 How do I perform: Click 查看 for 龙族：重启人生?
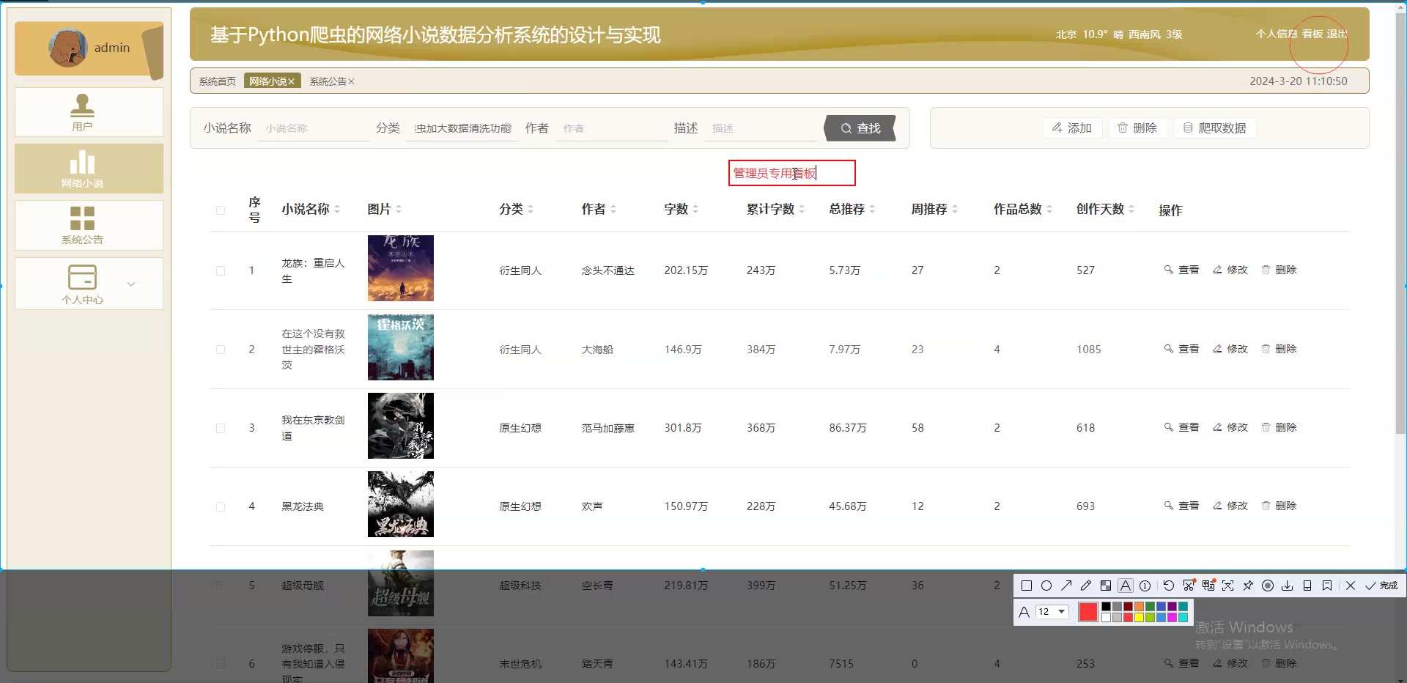(1181, 270)
